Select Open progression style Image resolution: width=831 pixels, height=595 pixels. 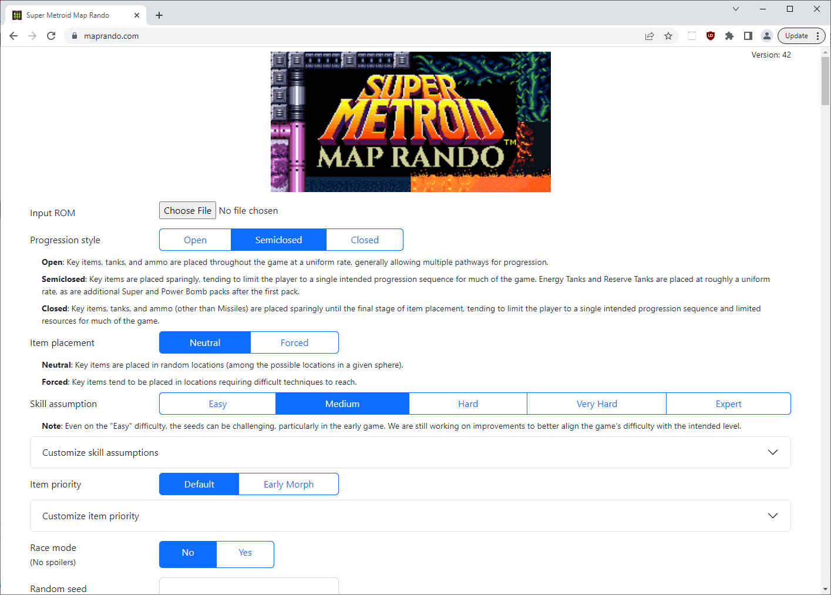195,240
